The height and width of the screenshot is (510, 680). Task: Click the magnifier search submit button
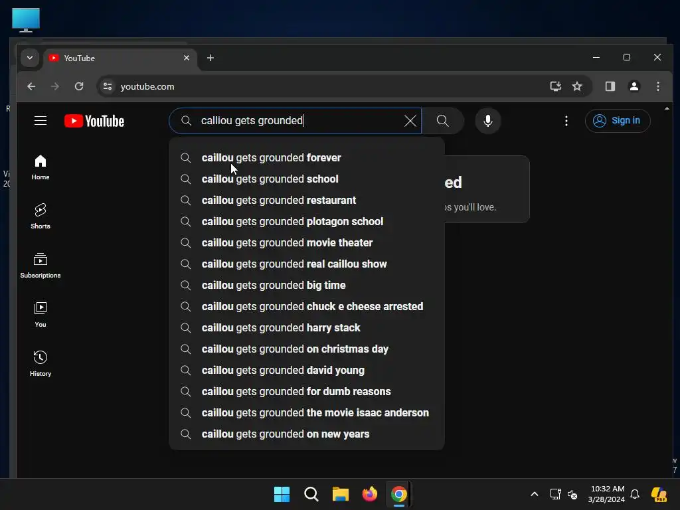coord(442,121)
